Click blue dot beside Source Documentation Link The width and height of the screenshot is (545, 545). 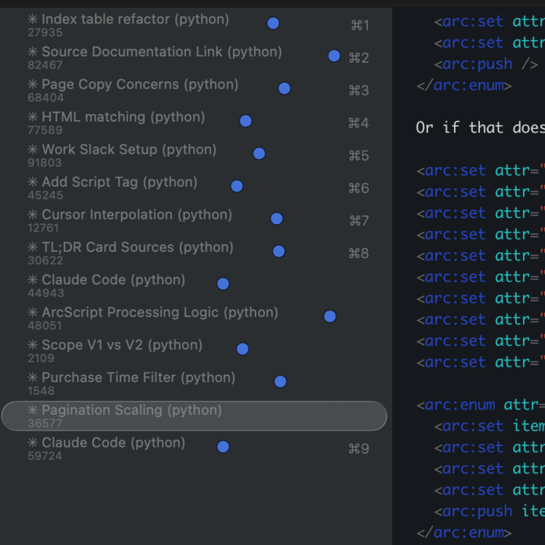(x=334, y=55)
